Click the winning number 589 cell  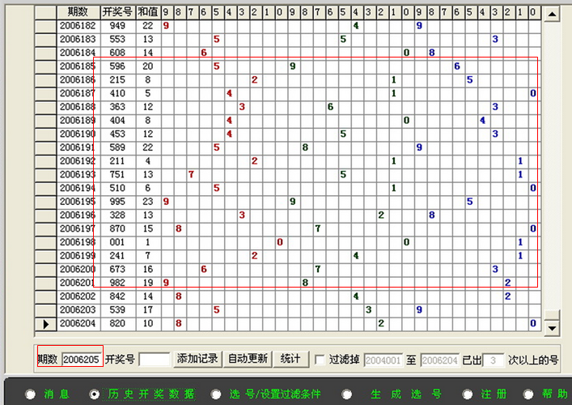[x=118, y=147]
